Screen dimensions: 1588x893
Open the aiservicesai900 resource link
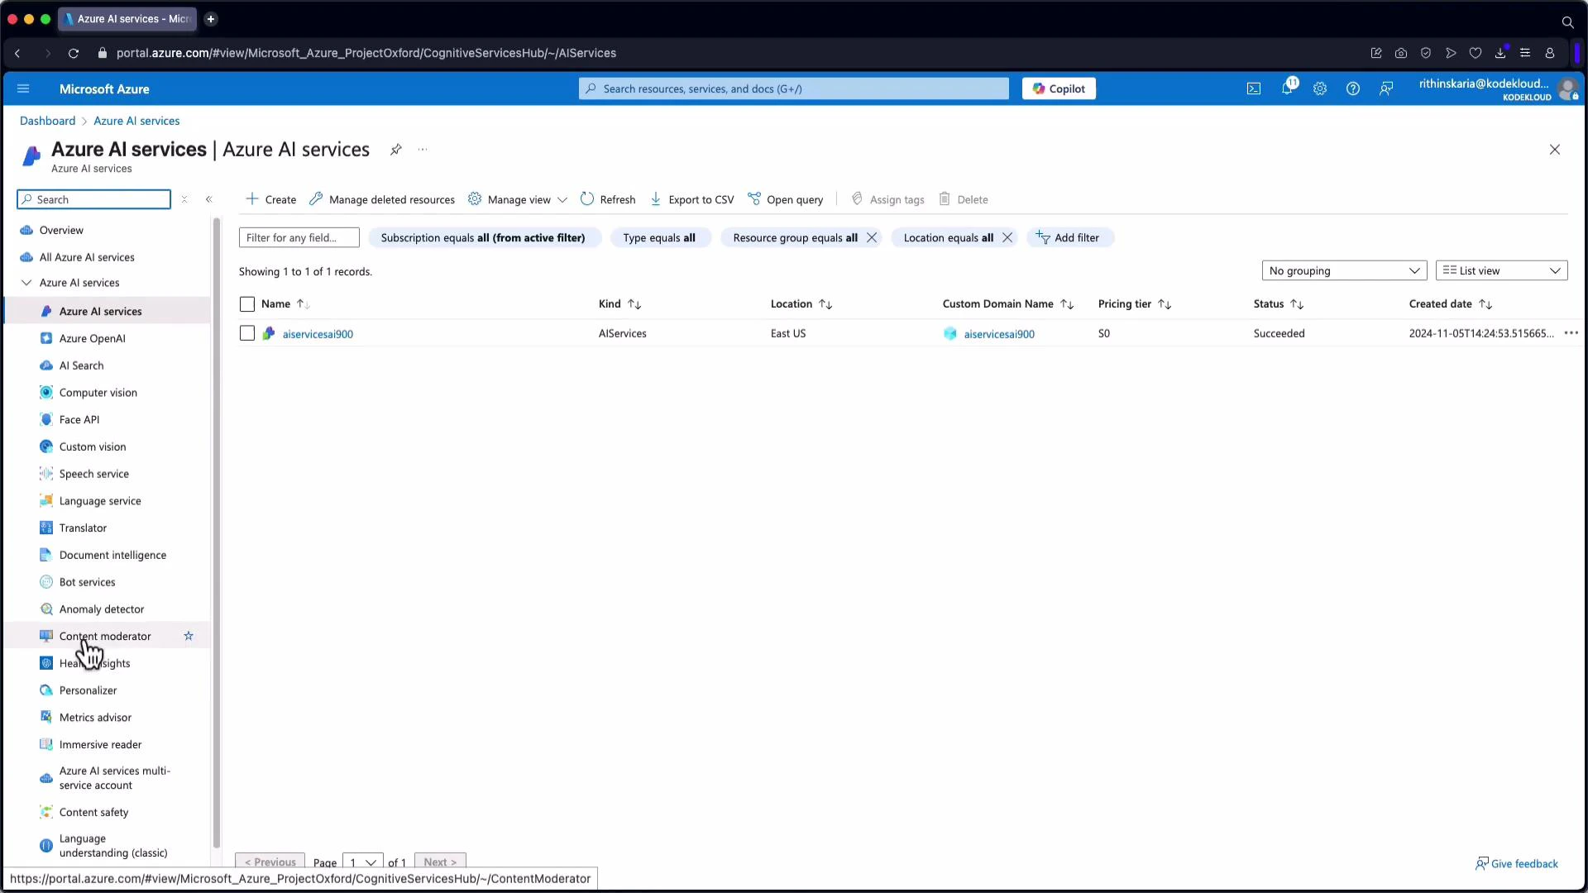click(318, 333)
